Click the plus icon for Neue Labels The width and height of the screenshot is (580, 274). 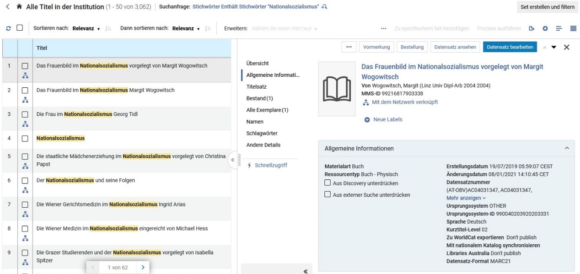coord(367,120)
